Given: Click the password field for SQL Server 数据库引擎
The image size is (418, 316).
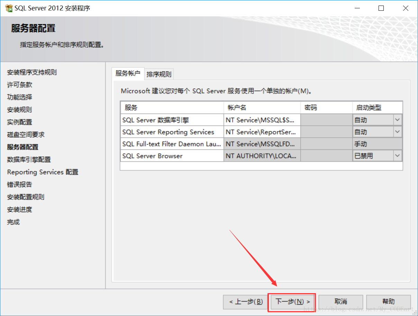Looking at the screenshot, I should [x=326, y=120].
